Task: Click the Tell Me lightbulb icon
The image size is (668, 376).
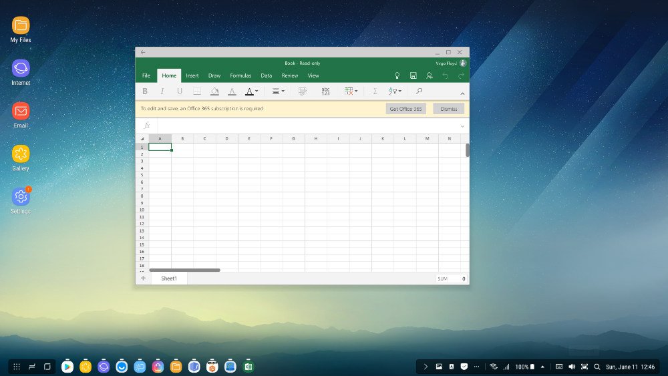Action: click(397, 75)
